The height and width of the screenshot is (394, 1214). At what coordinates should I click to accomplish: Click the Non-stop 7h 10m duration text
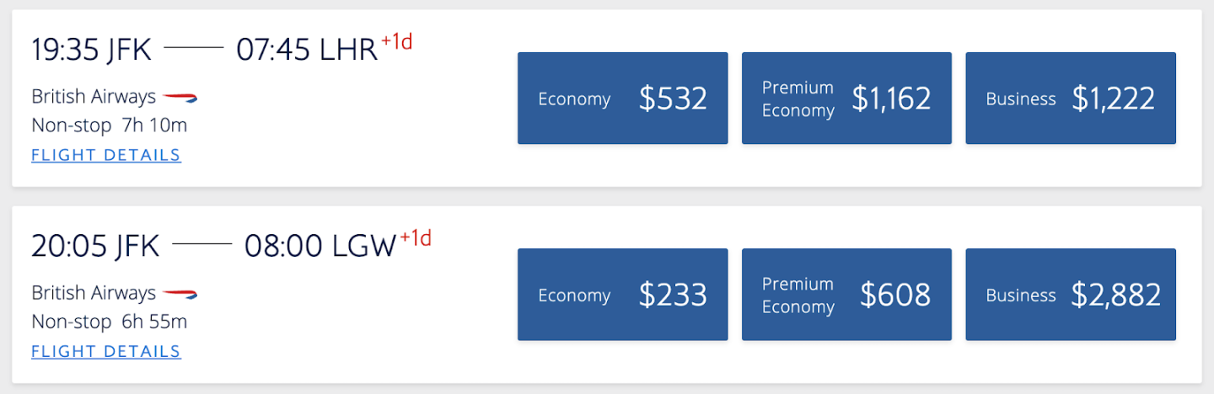pos(109,125)
